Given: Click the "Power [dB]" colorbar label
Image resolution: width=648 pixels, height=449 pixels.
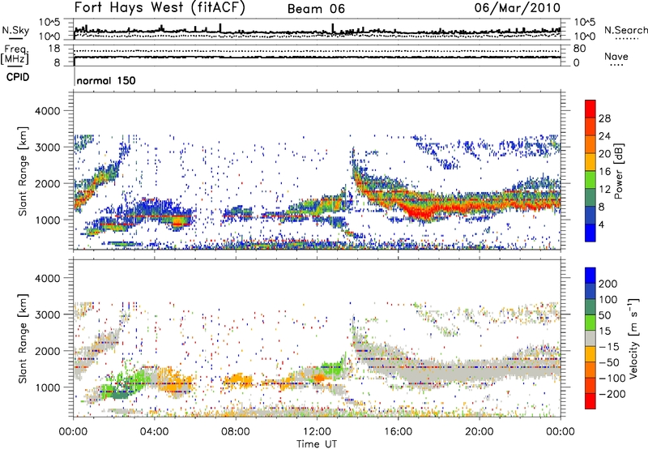Looking at the screenshot, I should pos(618,171).
